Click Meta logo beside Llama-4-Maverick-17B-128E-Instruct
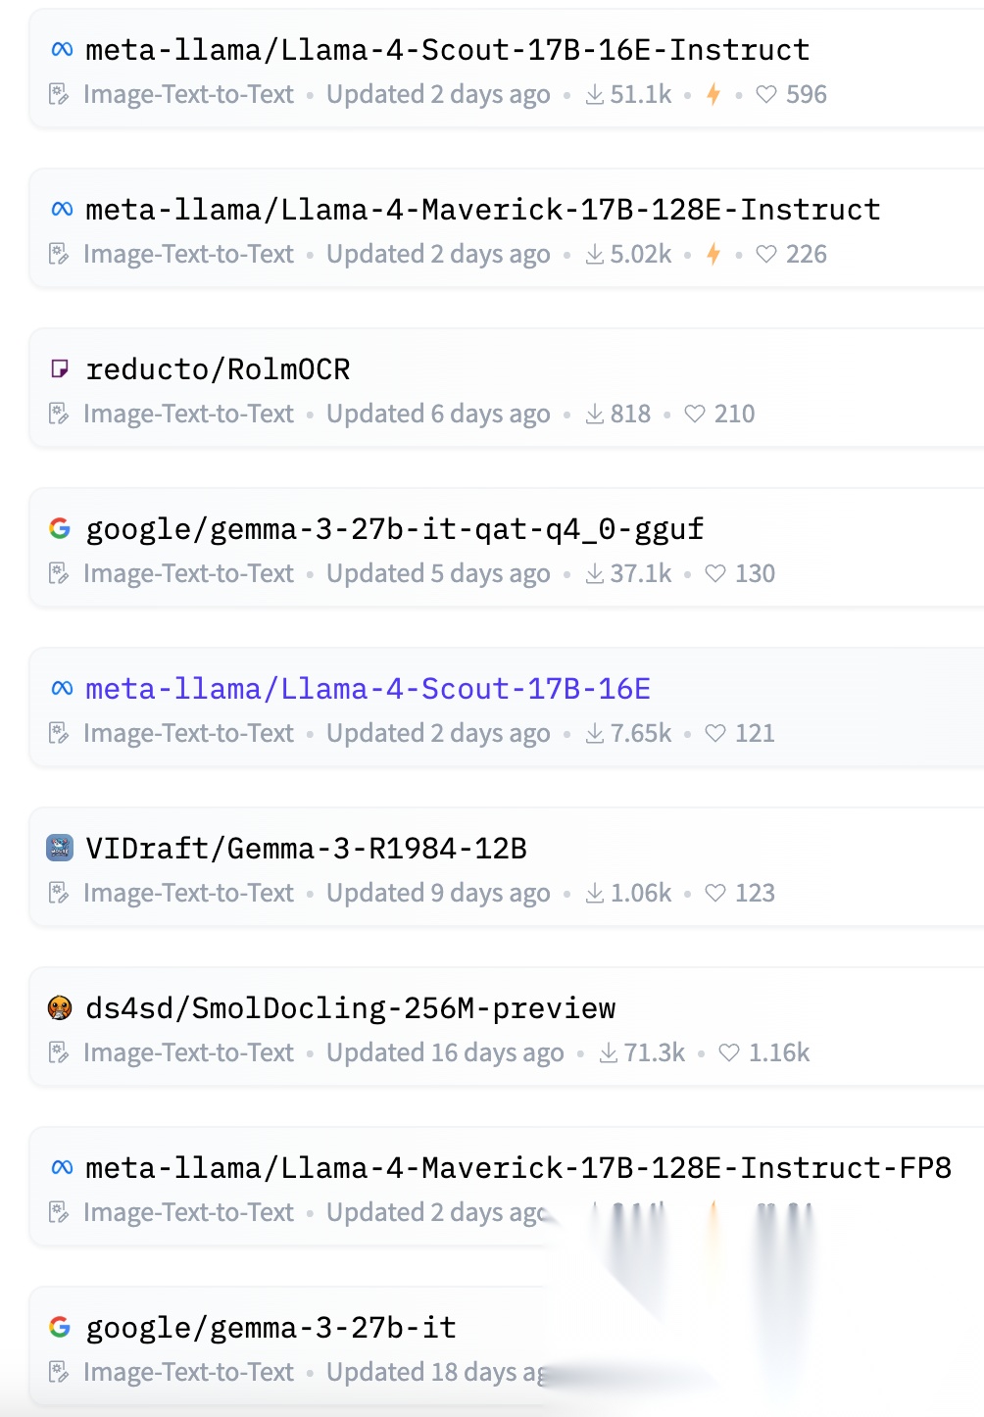The width and height of the screenshot is (984, 1417). tap(61, 209)
